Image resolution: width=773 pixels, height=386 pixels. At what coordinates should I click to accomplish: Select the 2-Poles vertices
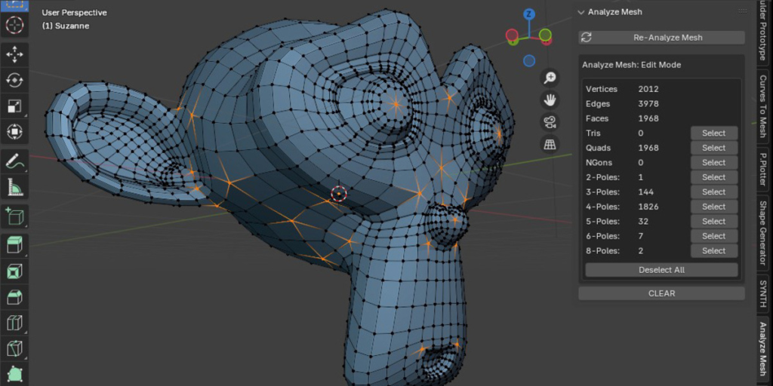pos(714,177)
